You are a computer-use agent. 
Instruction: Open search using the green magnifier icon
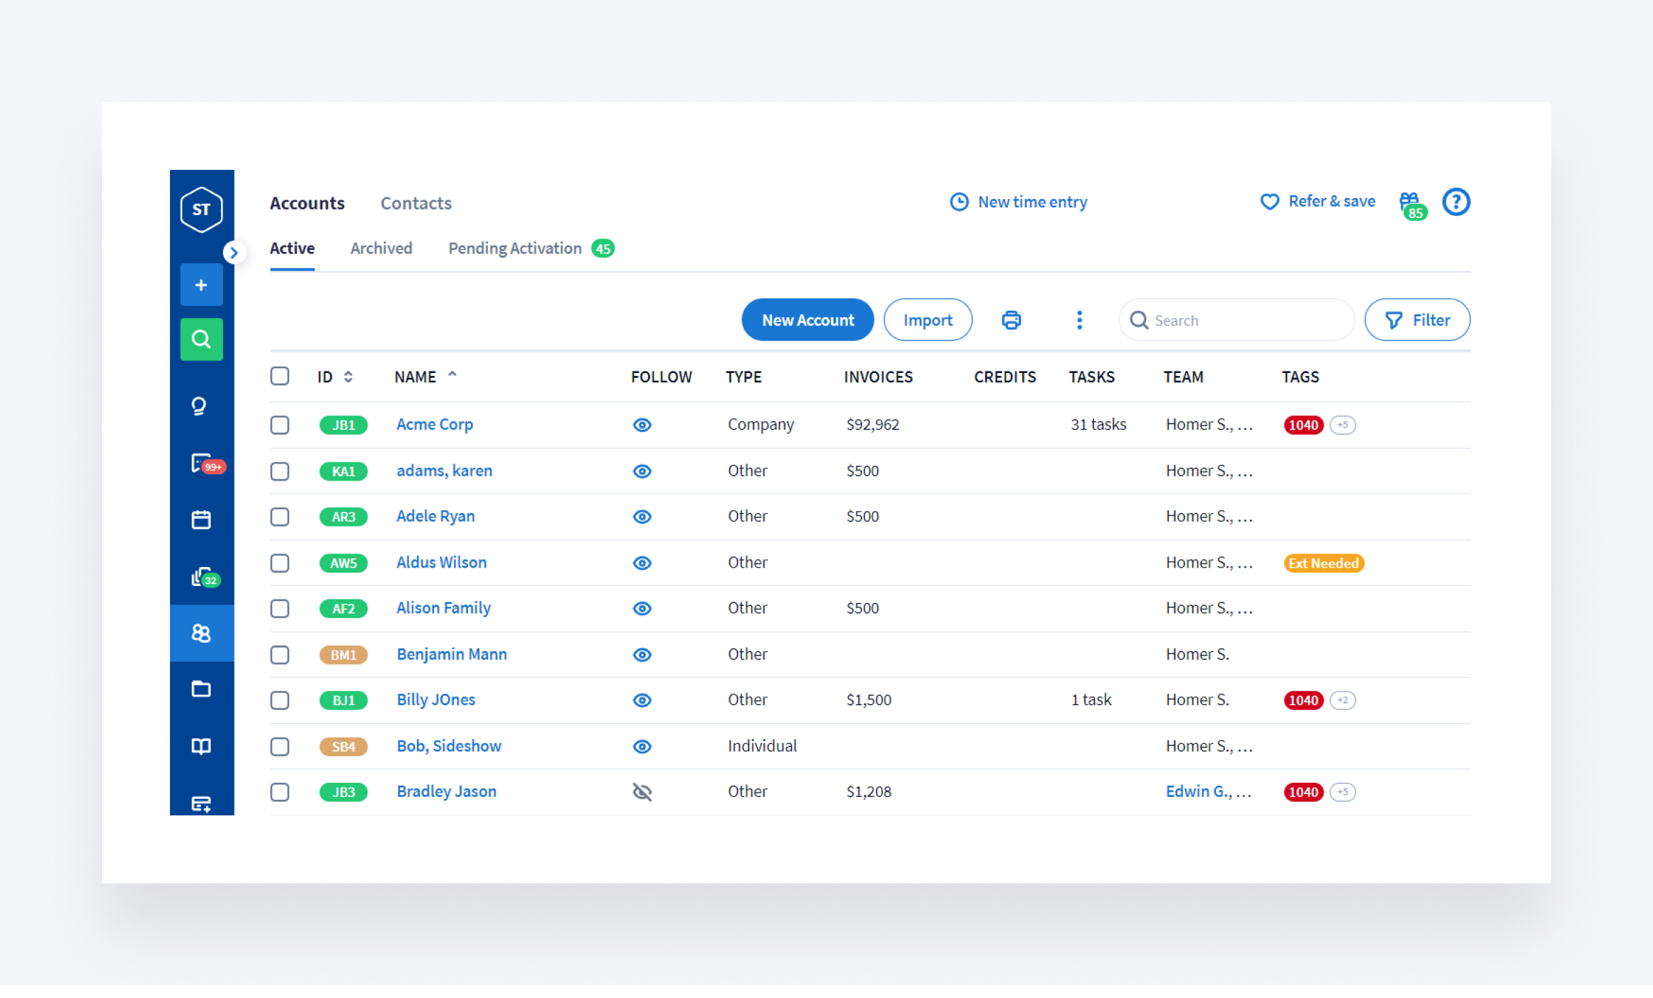point(201,339)
